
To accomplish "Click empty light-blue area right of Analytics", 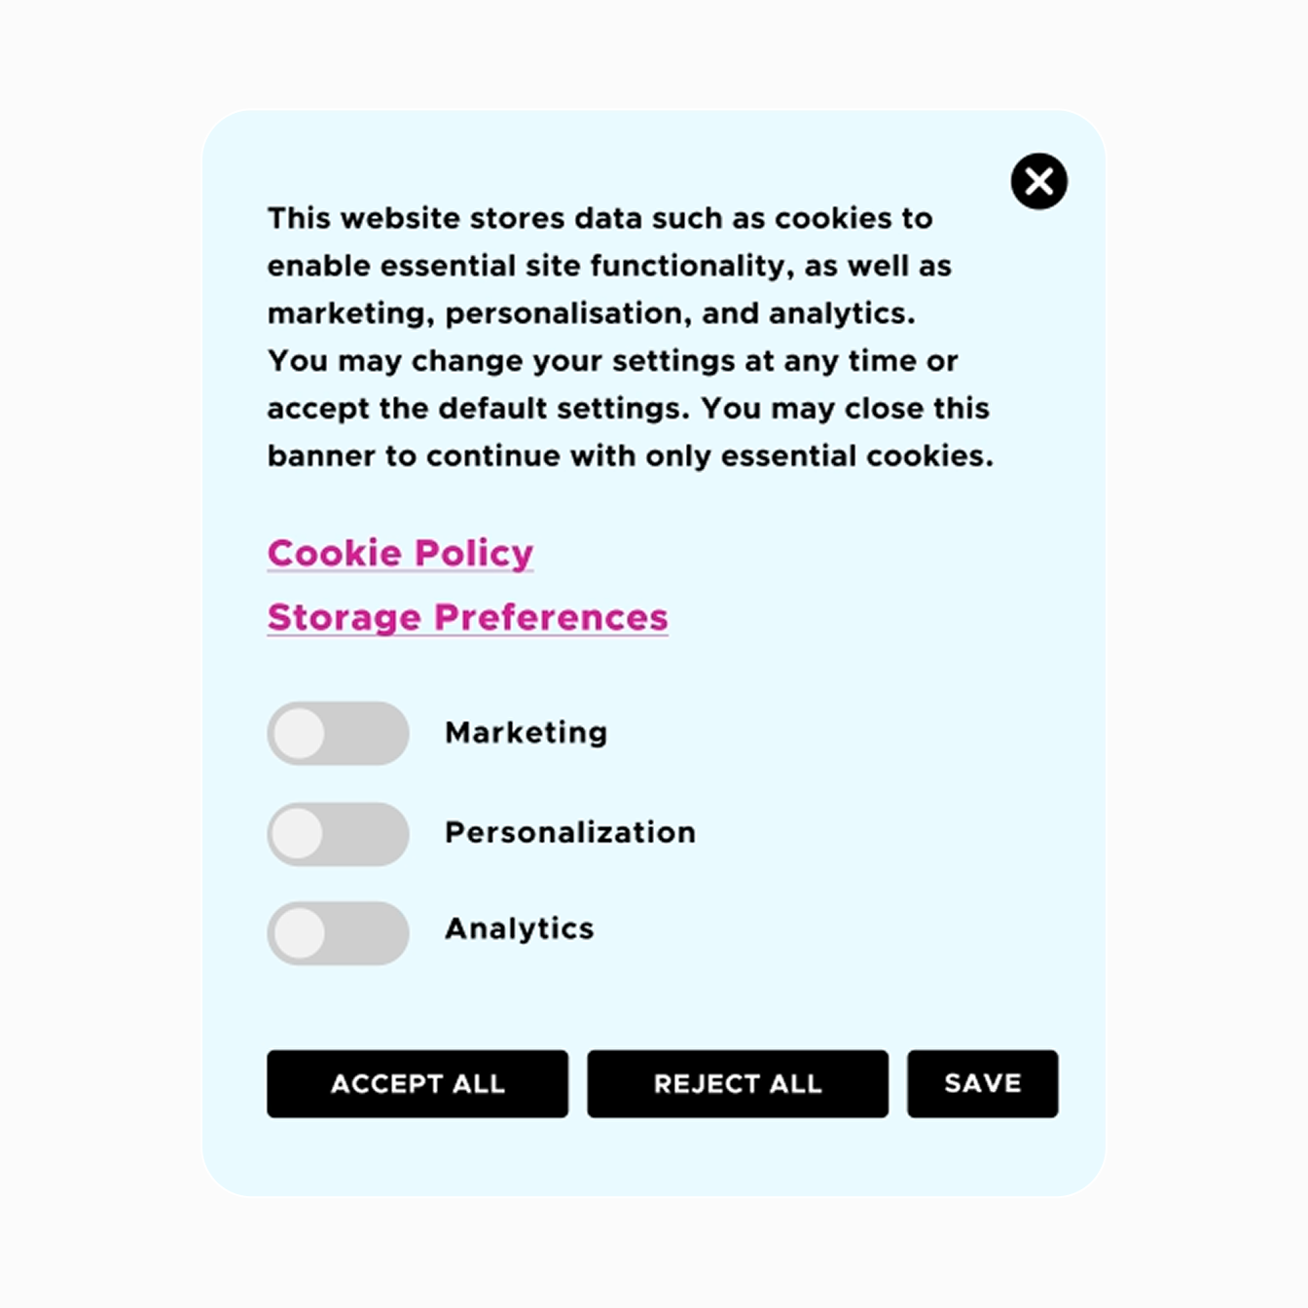I will pyautogui.click(x=856, y=929).
